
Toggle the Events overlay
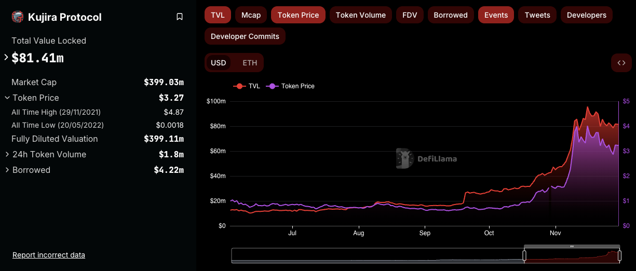pos(496,15)
